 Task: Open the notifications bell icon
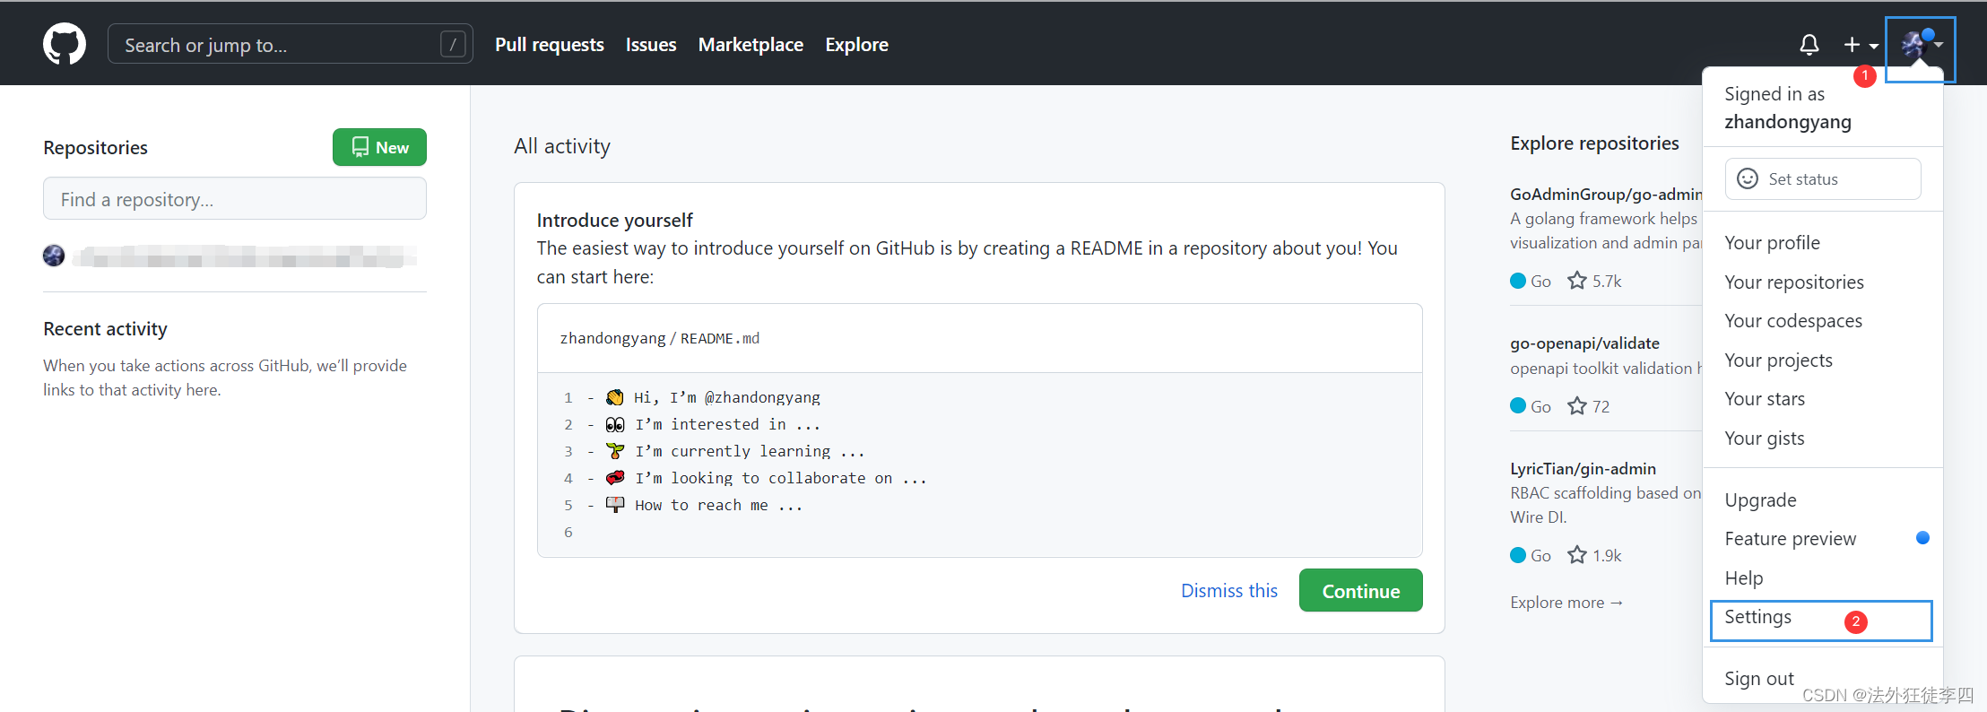point(1809,45)
